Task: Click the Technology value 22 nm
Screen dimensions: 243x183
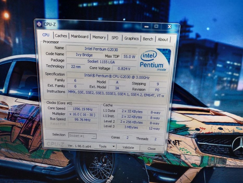Action: coord(76,67)
